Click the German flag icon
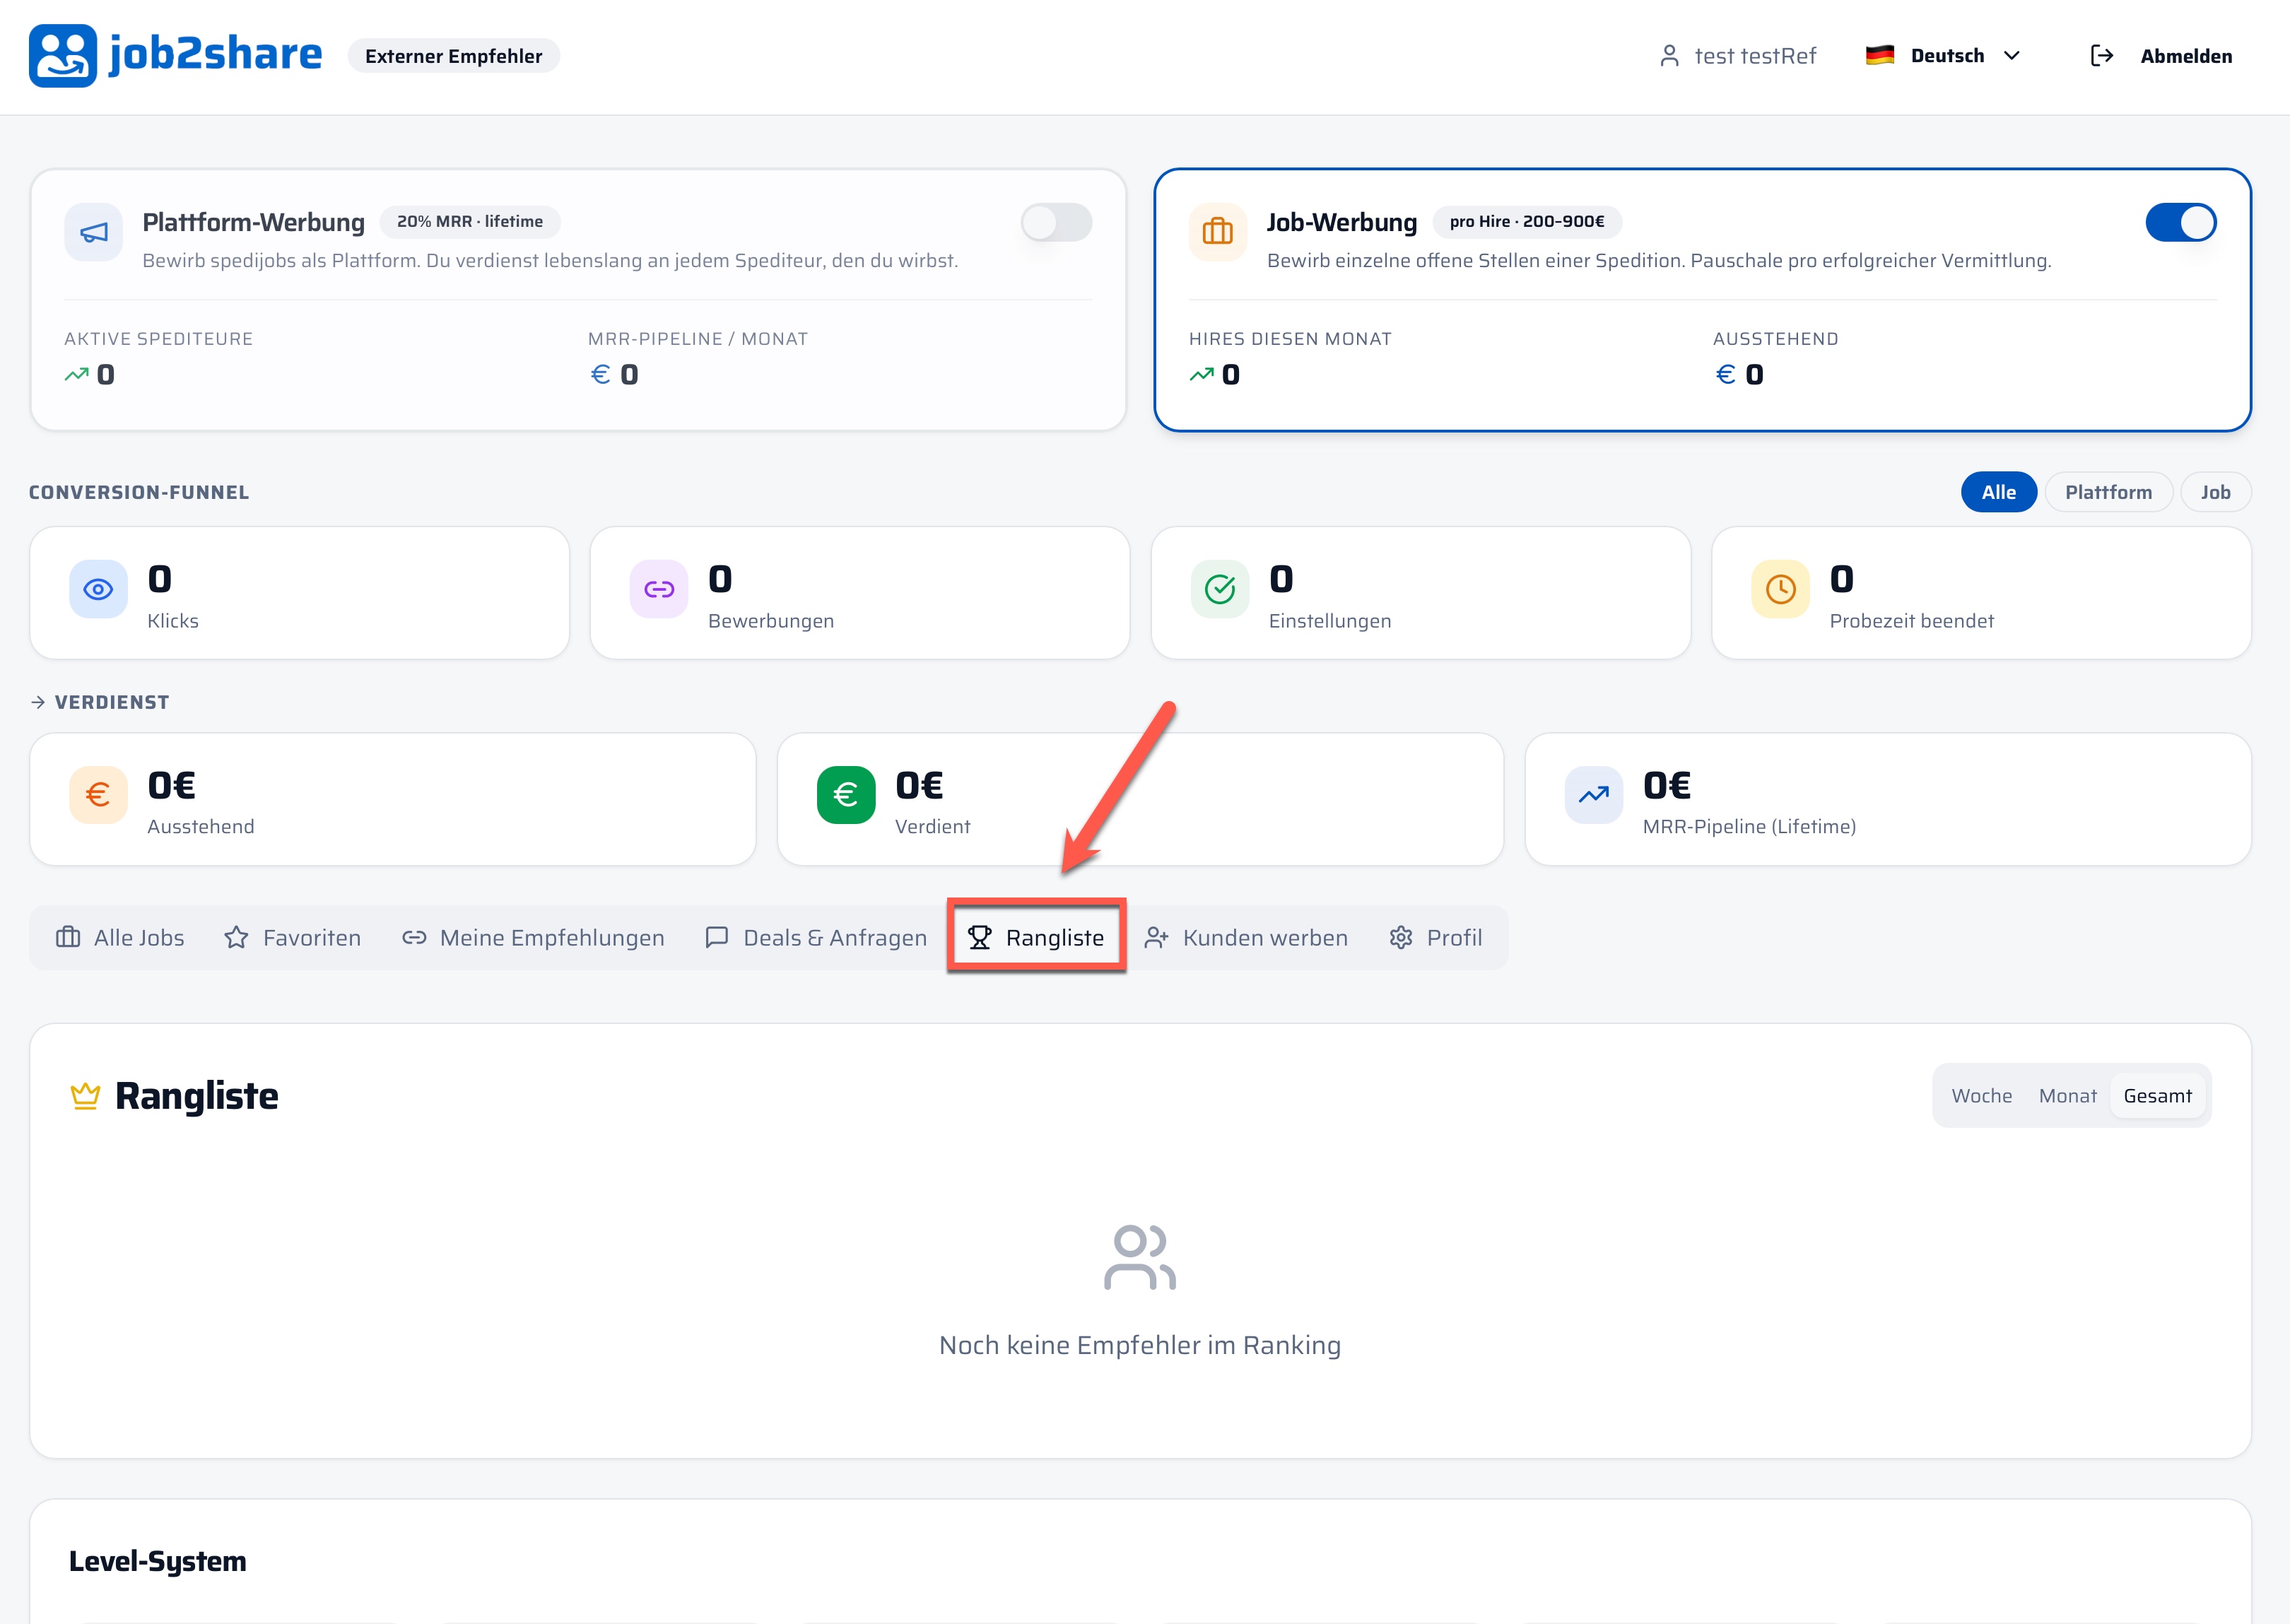This screenshot has height=1624, width=2290. [1879, 56]
